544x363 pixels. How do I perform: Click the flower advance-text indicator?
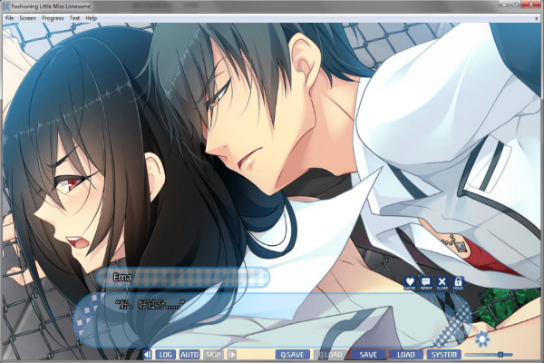(x=482, y=338)
